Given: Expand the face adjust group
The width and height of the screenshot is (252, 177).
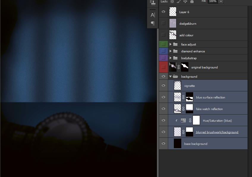Looking at the screenshot, I should (171, 44).
